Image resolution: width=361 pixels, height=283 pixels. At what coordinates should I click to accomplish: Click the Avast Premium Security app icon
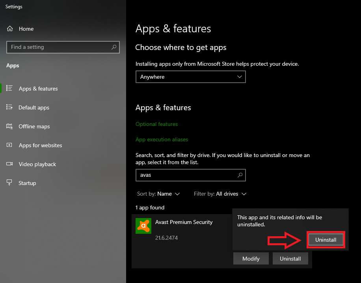(143, 226)
